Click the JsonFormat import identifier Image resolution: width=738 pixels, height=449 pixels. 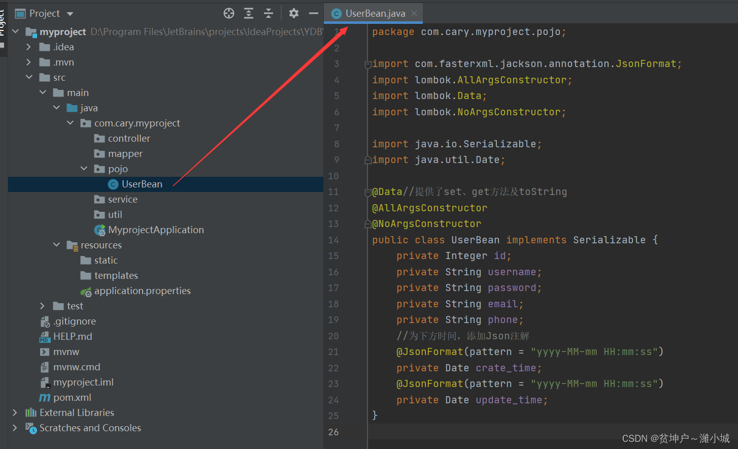click(x=646, y=63)
